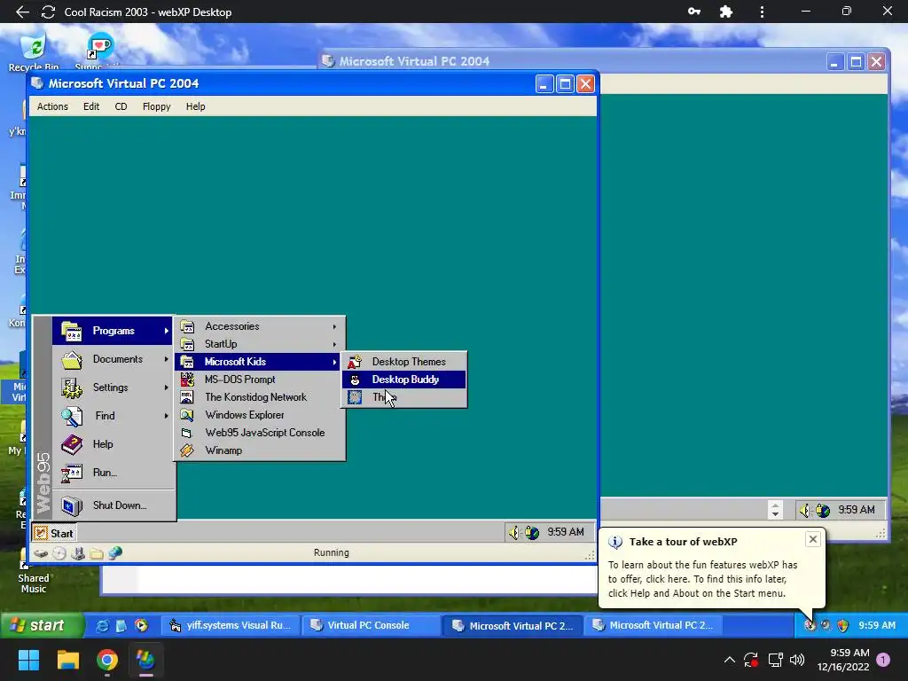
Task: Click the 9:59 AM clock in front Virtual PC
Action: coord(565,532)
